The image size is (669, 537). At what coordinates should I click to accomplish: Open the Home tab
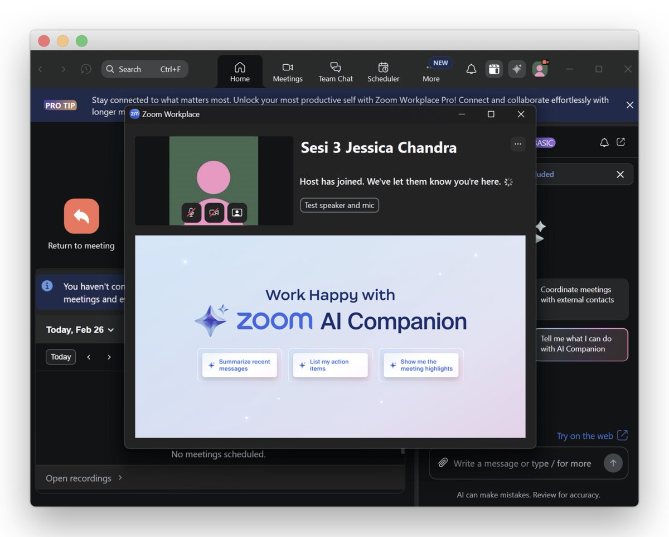pos(240,72)
